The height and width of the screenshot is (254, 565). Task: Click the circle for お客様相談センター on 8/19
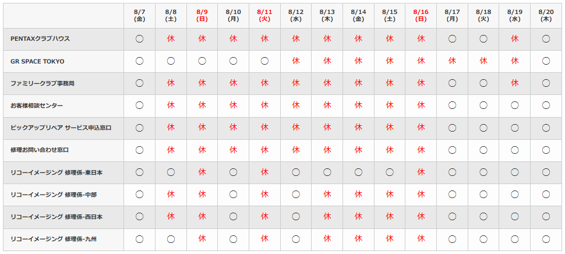[x=514, y=105]
